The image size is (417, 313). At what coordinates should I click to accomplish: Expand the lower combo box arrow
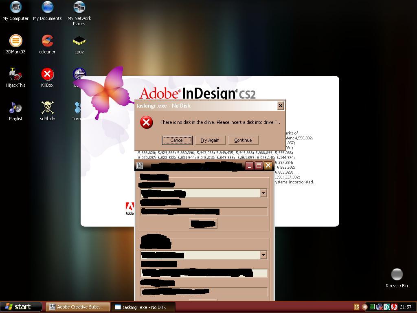coord(263,255)
